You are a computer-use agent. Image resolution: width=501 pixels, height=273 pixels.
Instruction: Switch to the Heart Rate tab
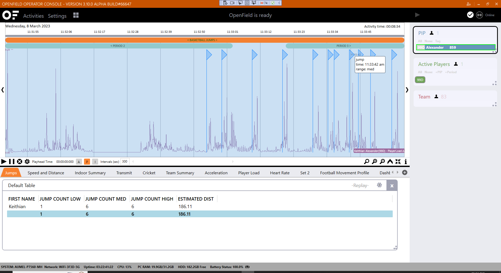[280, 173]
